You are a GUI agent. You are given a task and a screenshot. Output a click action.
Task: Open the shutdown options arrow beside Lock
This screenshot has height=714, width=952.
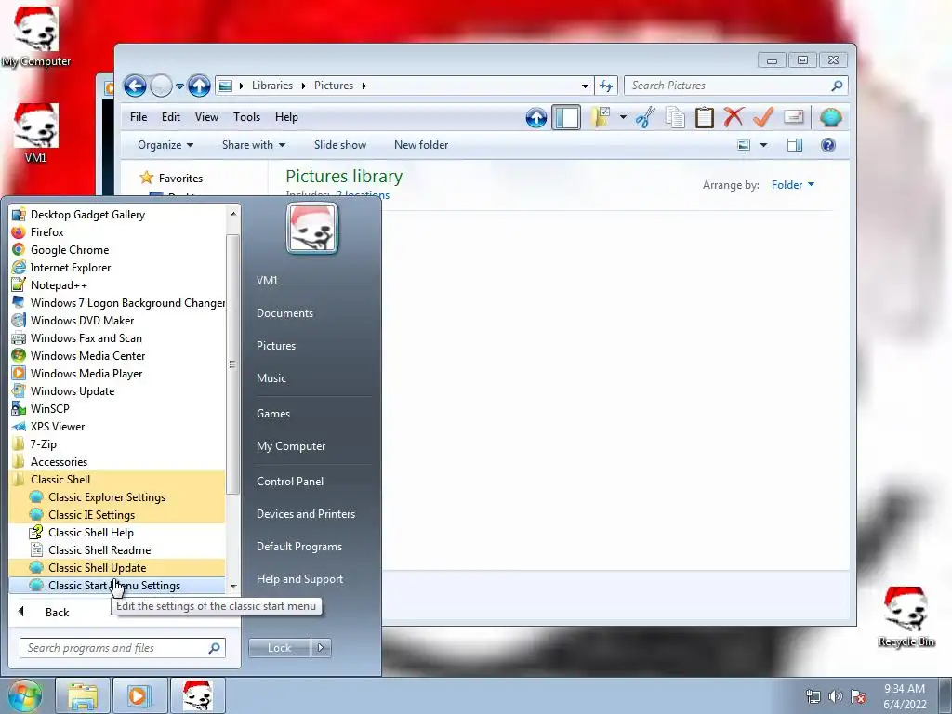[x=321, y=648]
